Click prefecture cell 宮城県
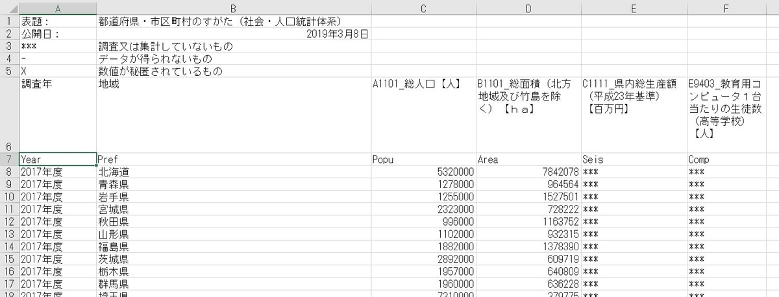The image size is (779, 297). (234, 209)
